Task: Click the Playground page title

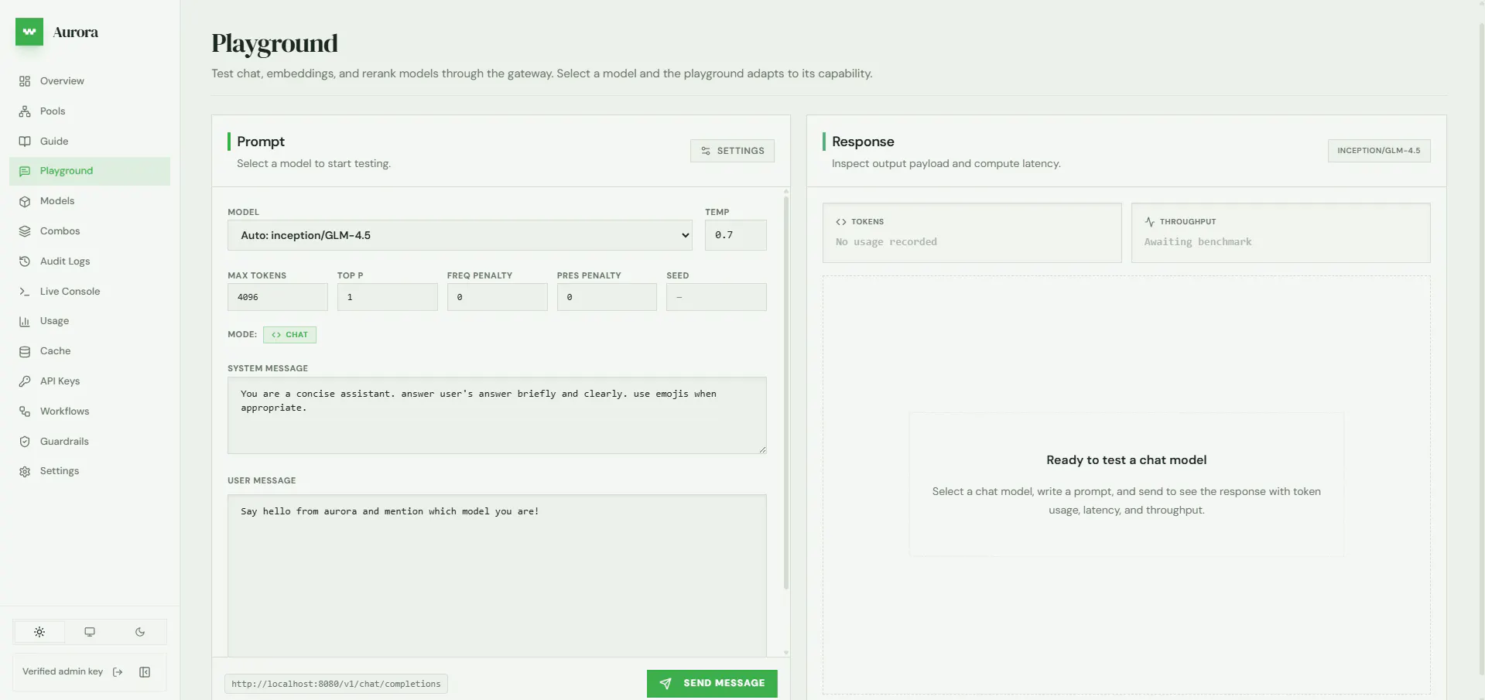Action: (x=275, y=43)
